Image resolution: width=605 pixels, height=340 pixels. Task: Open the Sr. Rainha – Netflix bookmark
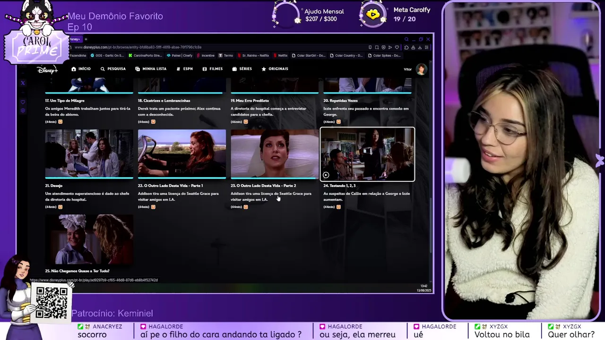[253, 56]
